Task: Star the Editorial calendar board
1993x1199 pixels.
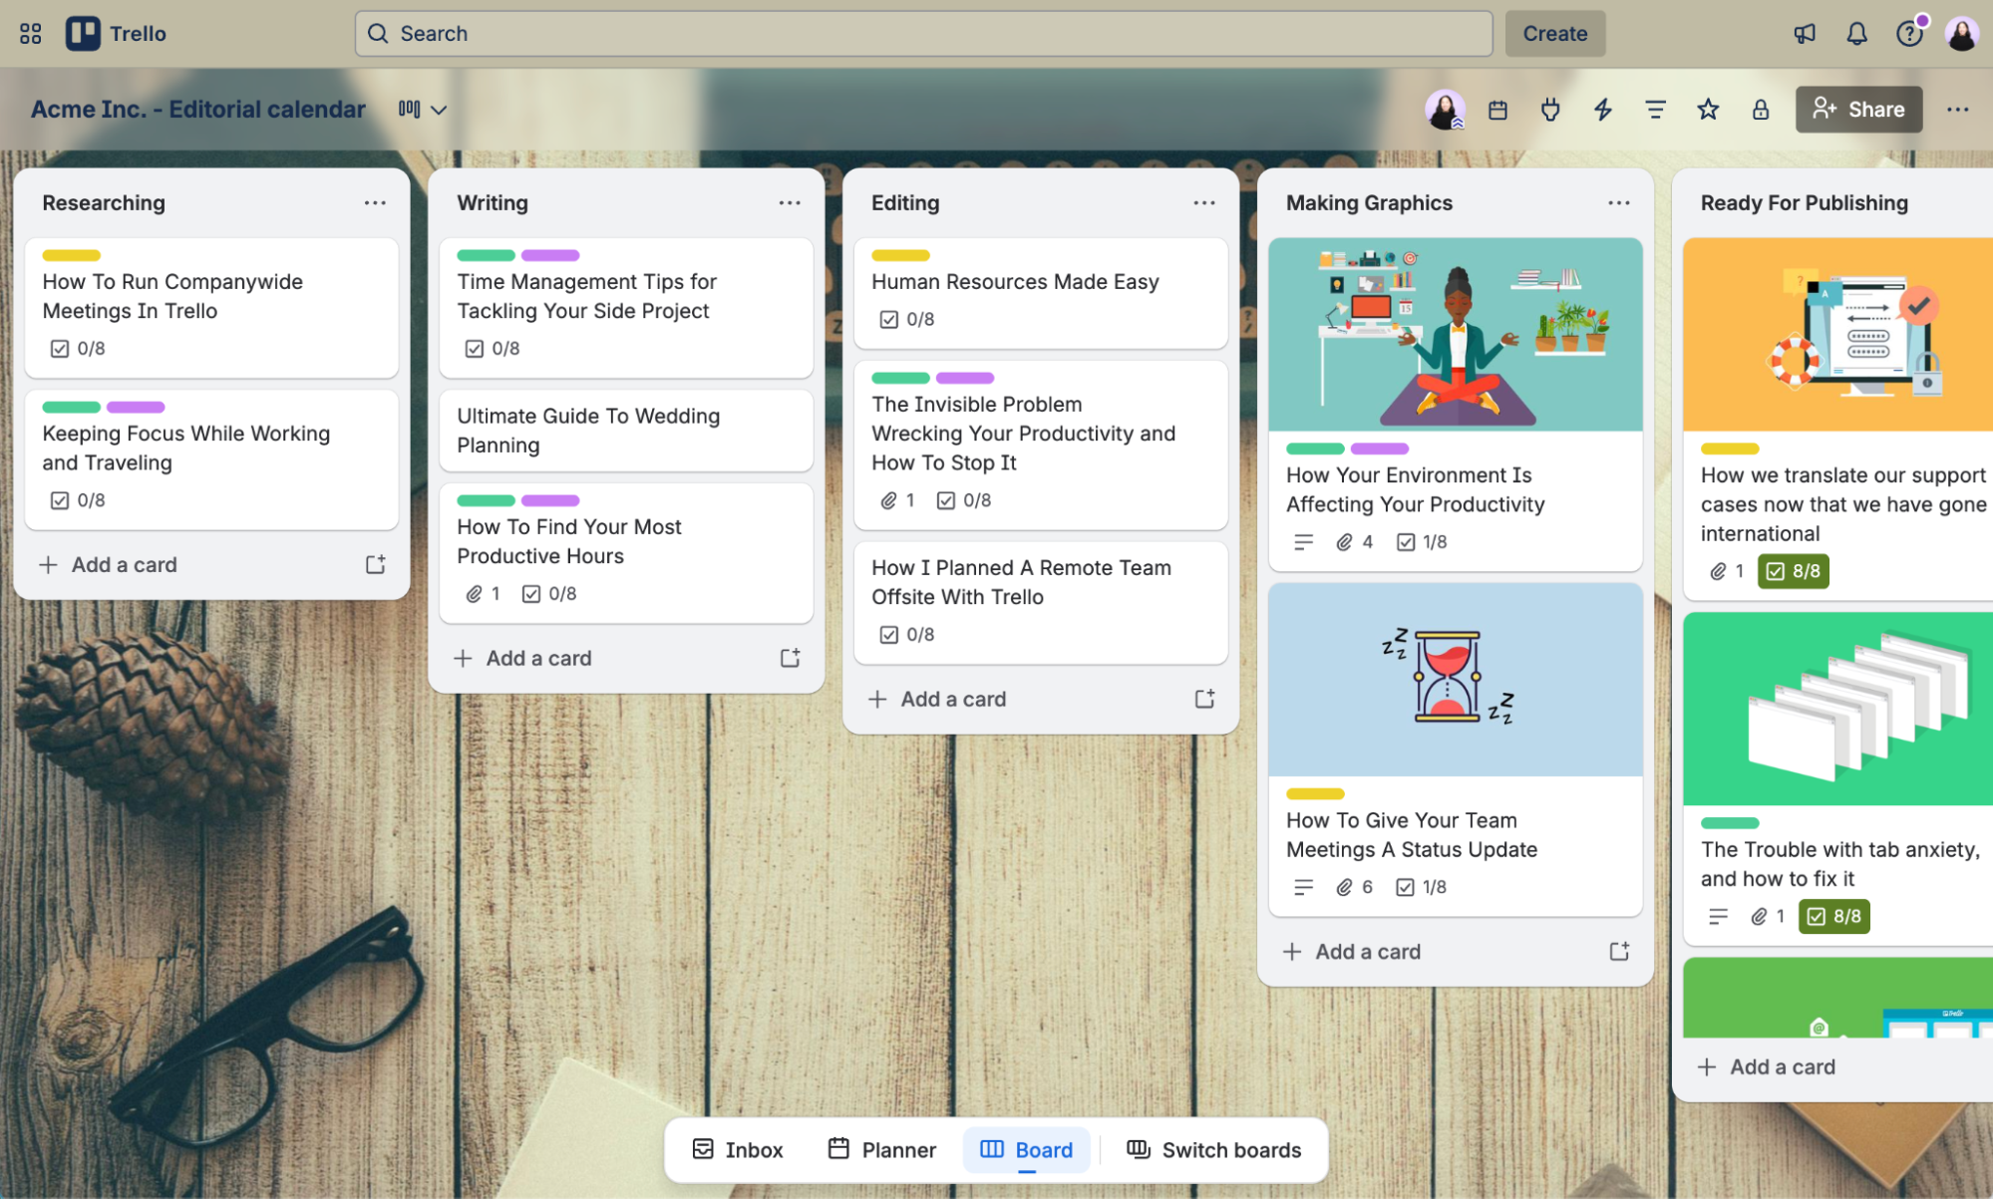Action: [1708, 110]
